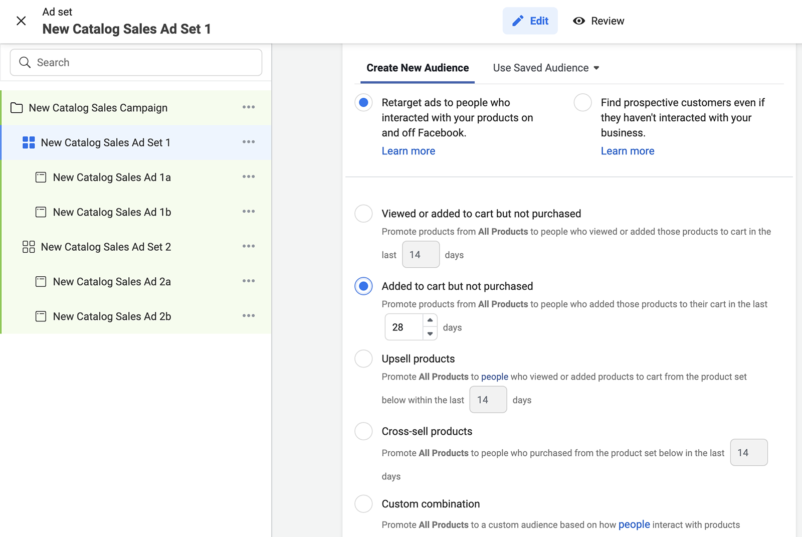Select the Upsell products radio button
The height and width of the screenshot is (537, 802).
point(363,359)
